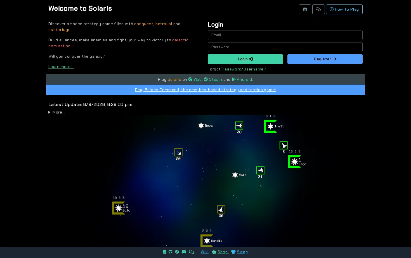Viewport: 411px width, 258px height.
Task: Focus the Password input field
Action: tap(285, 47)
